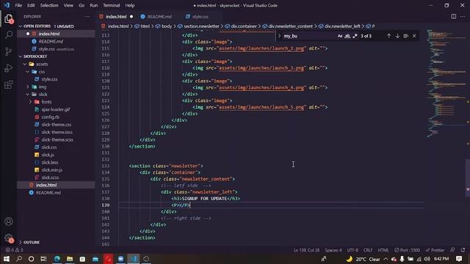The width and height of the screenshot is (470, 264).
Task: Select the index.html editor tab
Action: 116,16
